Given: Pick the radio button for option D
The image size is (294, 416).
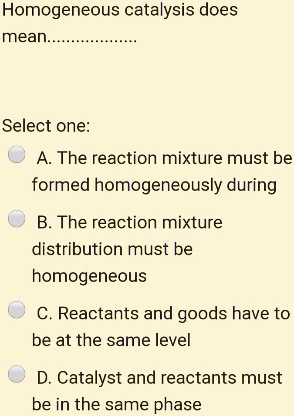Looking at the screenshot, I should pos(17,374).
